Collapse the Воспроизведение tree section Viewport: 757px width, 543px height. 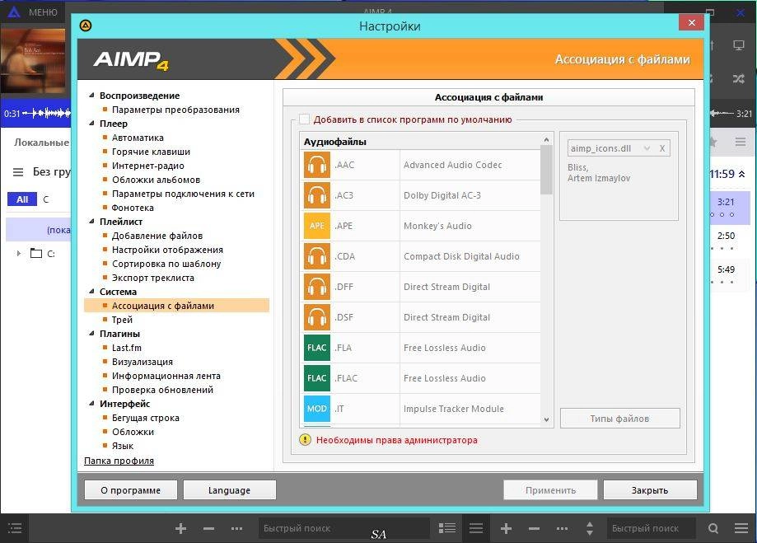click(91, 96)
